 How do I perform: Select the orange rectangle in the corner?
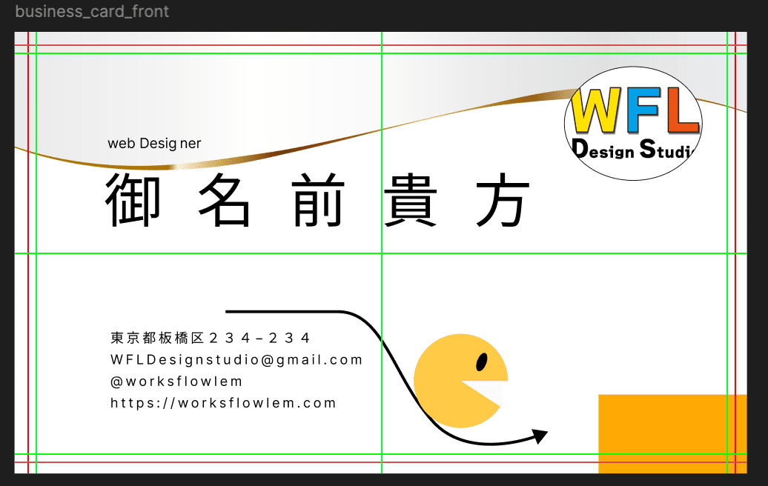pyautogui.click(x=672, y=433)
